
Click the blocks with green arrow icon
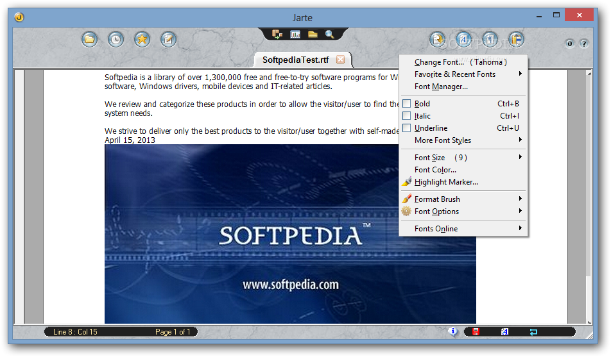point(277,34)
